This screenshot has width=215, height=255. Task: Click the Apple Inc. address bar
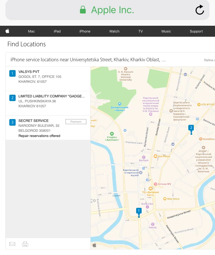[112, 10]
